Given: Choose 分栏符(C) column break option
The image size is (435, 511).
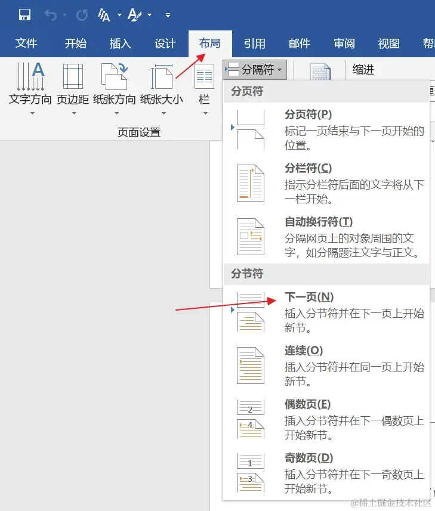Looking at the screenshot, I should point(326,183).
